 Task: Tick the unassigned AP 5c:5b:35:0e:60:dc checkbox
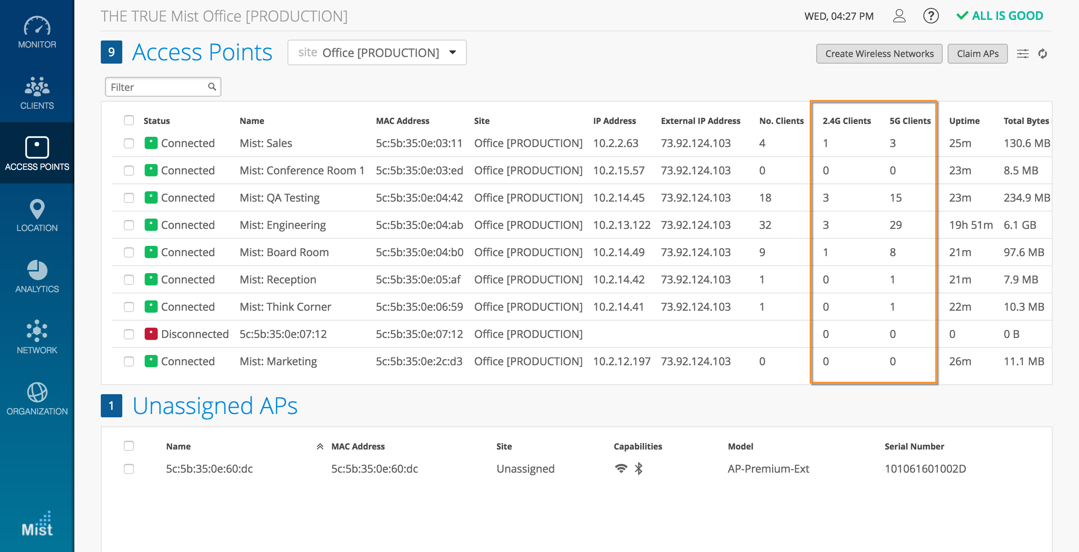coord(128,469)
